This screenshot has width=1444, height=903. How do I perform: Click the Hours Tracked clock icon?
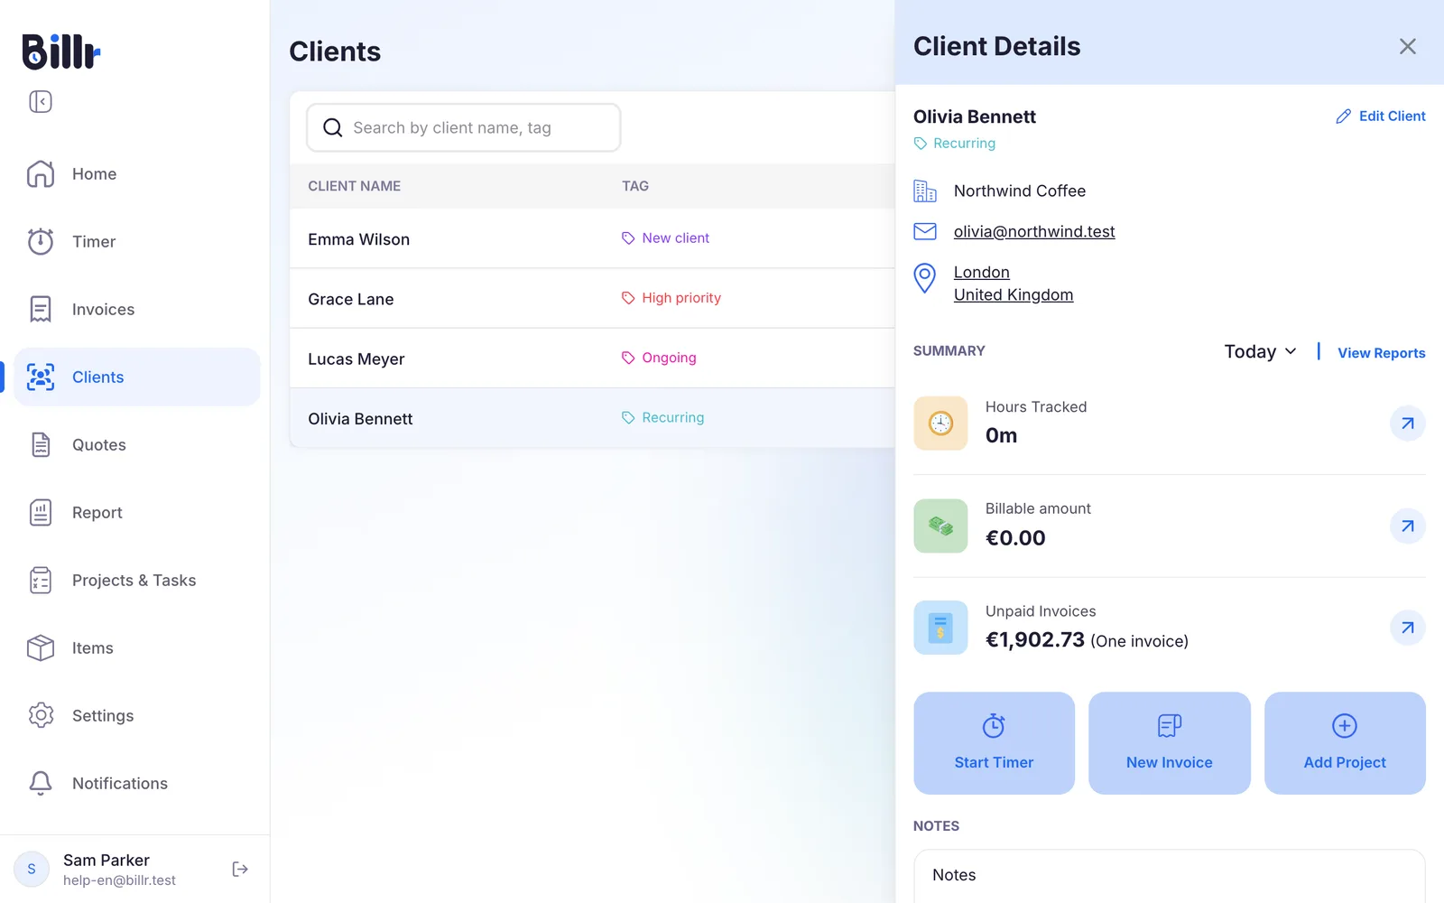[940, 423]
